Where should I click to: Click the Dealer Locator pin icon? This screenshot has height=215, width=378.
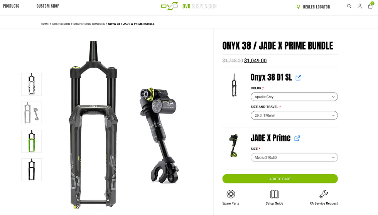point(298,7)
